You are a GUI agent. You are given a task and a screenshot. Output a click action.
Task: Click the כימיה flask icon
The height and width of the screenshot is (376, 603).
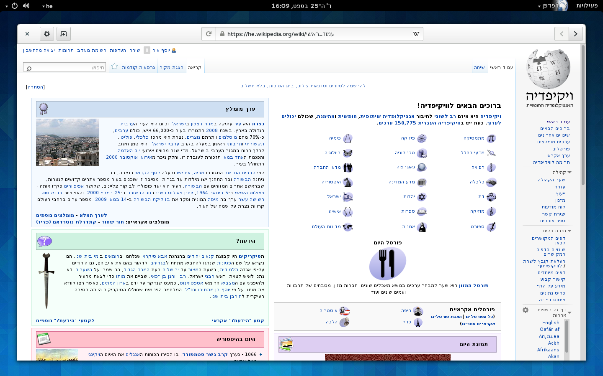[x=348, y=138]
